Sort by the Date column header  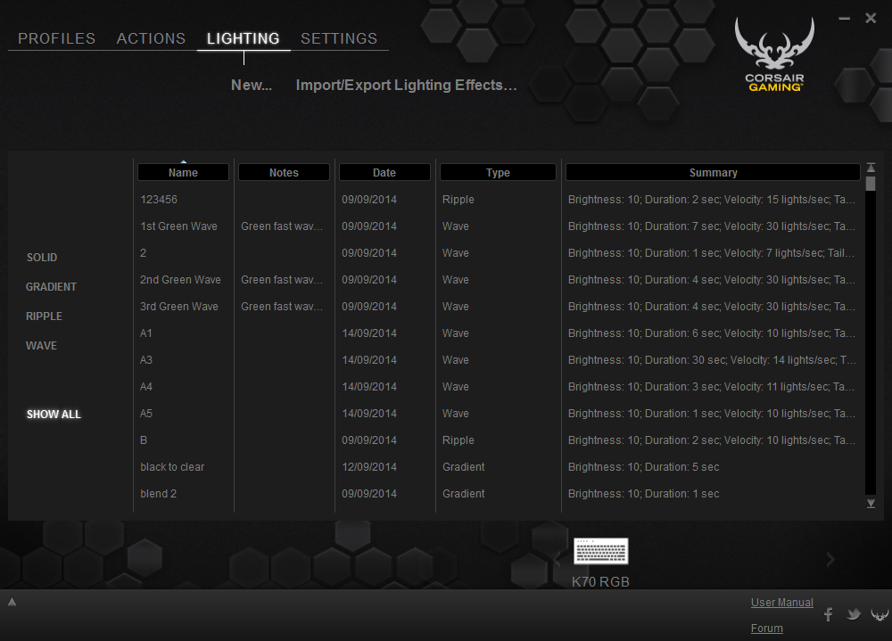pyautogui.click(x=384, y=172)
